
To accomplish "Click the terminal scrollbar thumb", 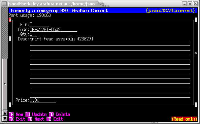I will click(5, 84).
